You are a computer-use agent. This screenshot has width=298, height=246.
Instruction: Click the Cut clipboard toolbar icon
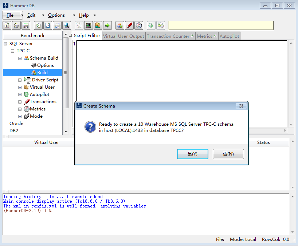(48, 25)
